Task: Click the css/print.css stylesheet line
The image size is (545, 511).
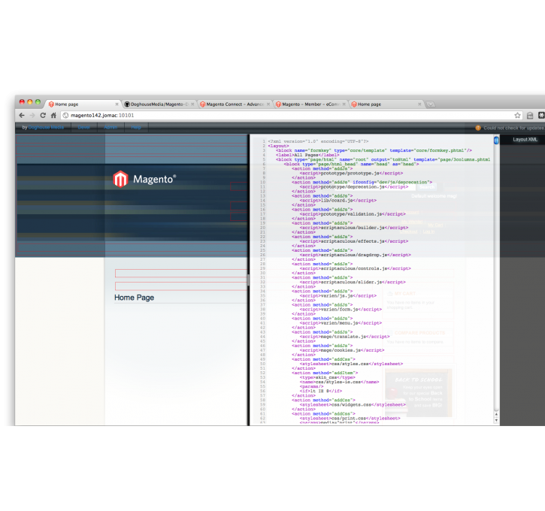Action: click(350, 419)
